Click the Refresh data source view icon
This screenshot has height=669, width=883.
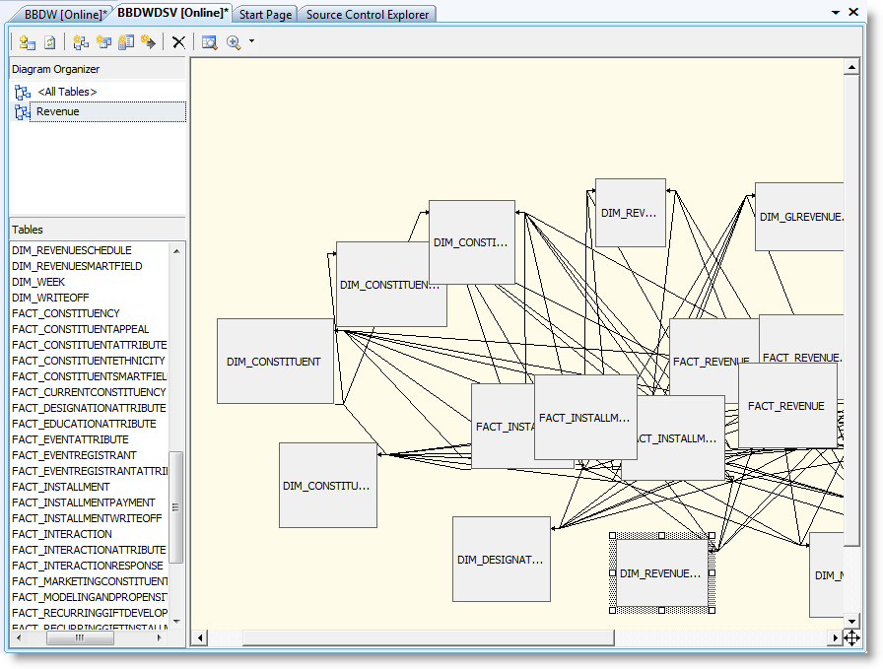point(49,42)
